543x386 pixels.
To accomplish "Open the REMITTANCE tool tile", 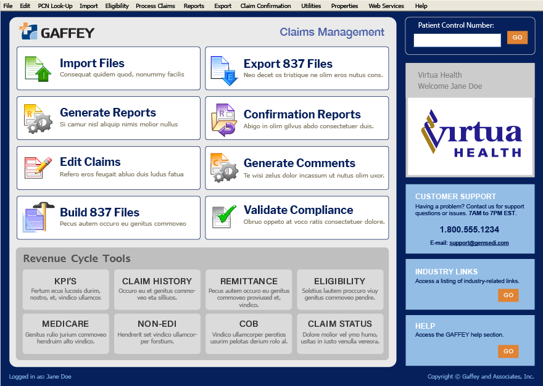I will (249, 289).
